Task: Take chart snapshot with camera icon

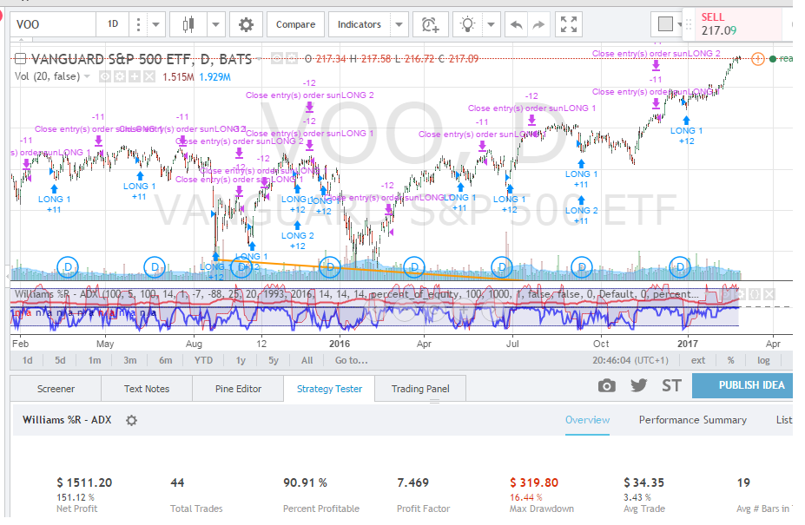Action: (607, 386)
